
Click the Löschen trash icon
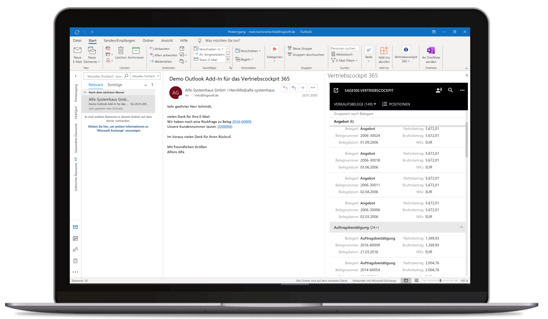click(121, 51)
